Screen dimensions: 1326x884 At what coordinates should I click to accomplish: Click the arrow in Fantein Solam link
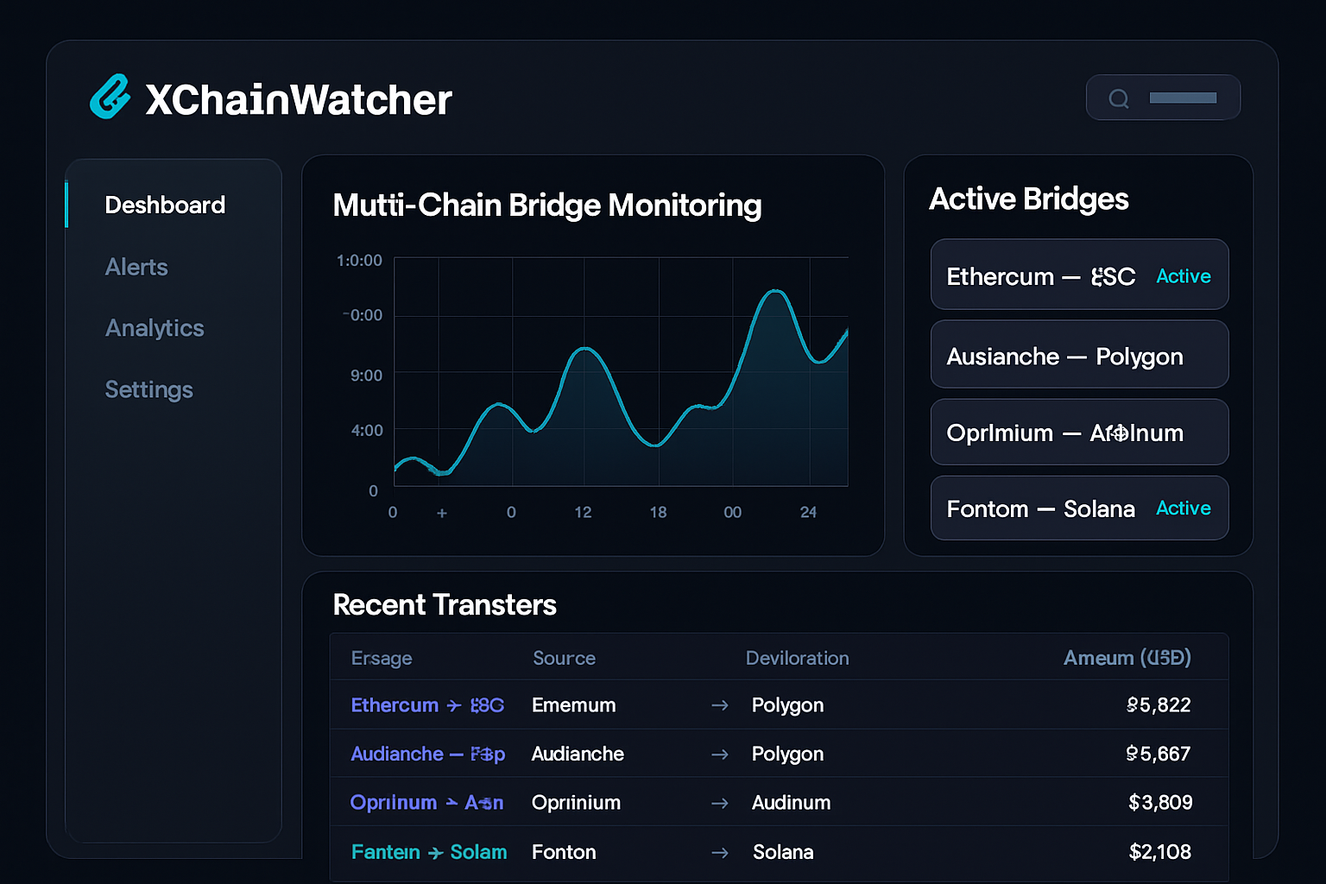436,853
